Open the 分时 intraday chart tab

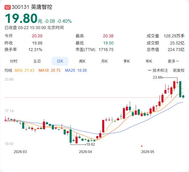(14, 61)
